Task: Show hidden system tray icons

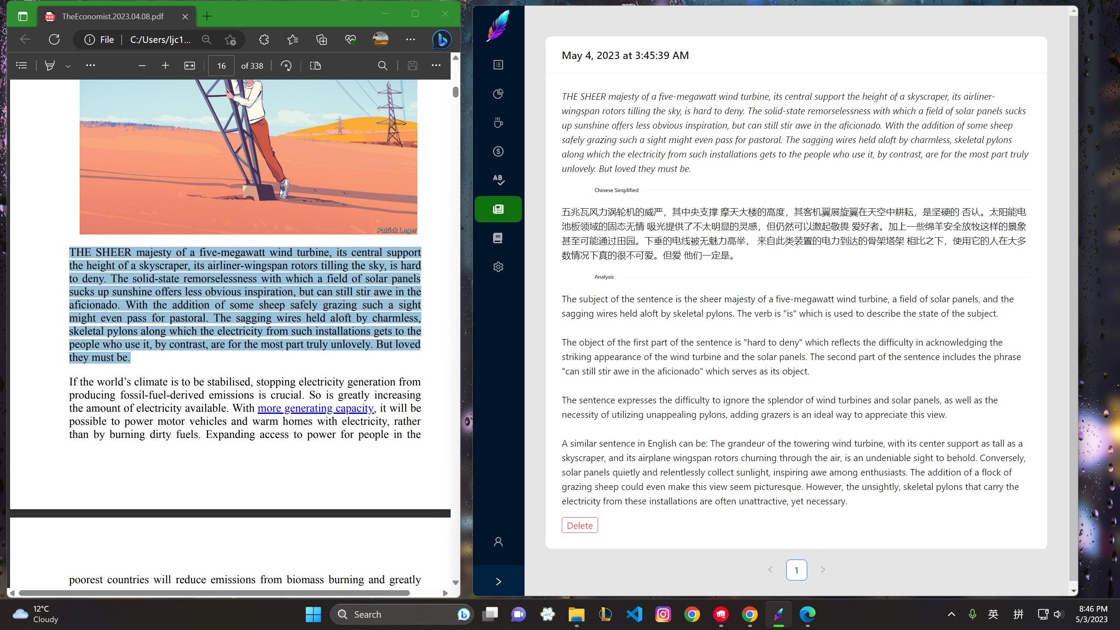Action: 951,614
